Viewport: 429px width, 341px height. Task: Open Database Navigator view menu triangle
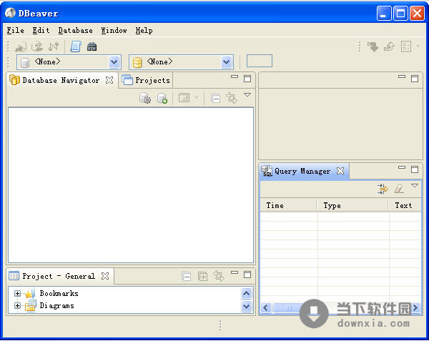click(x=247, y=95)
